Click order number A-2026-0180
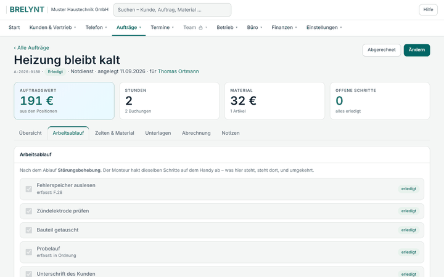The height and width of the screenshot is (277, 444). 27,72
